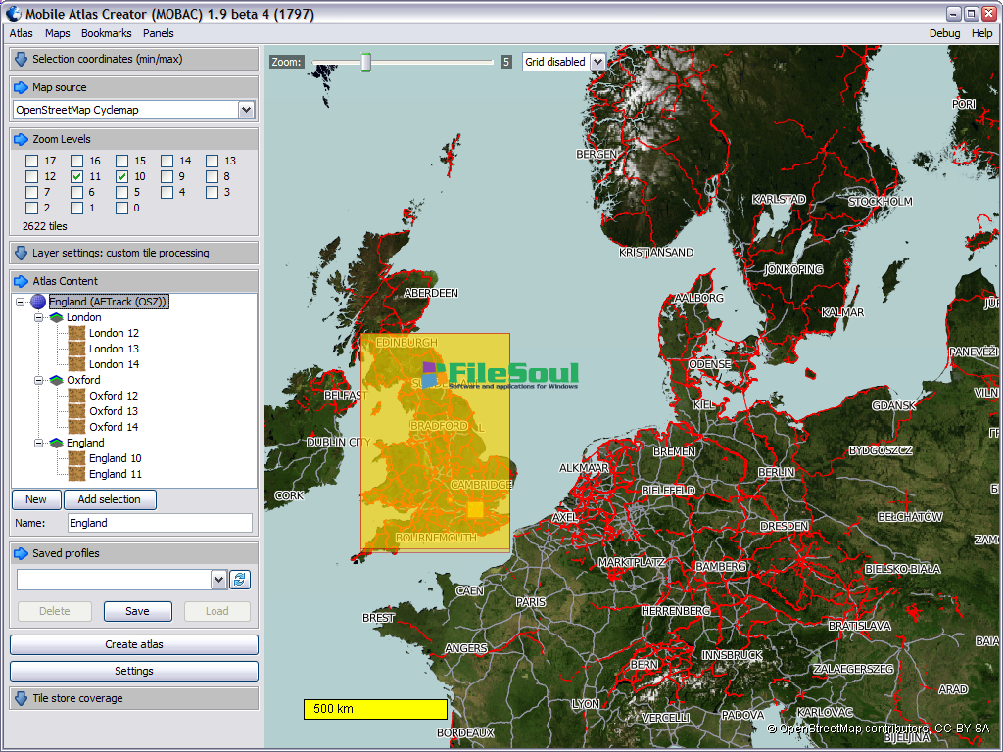
Task: Click the atlas Name text field
Action: click(158, 523)
